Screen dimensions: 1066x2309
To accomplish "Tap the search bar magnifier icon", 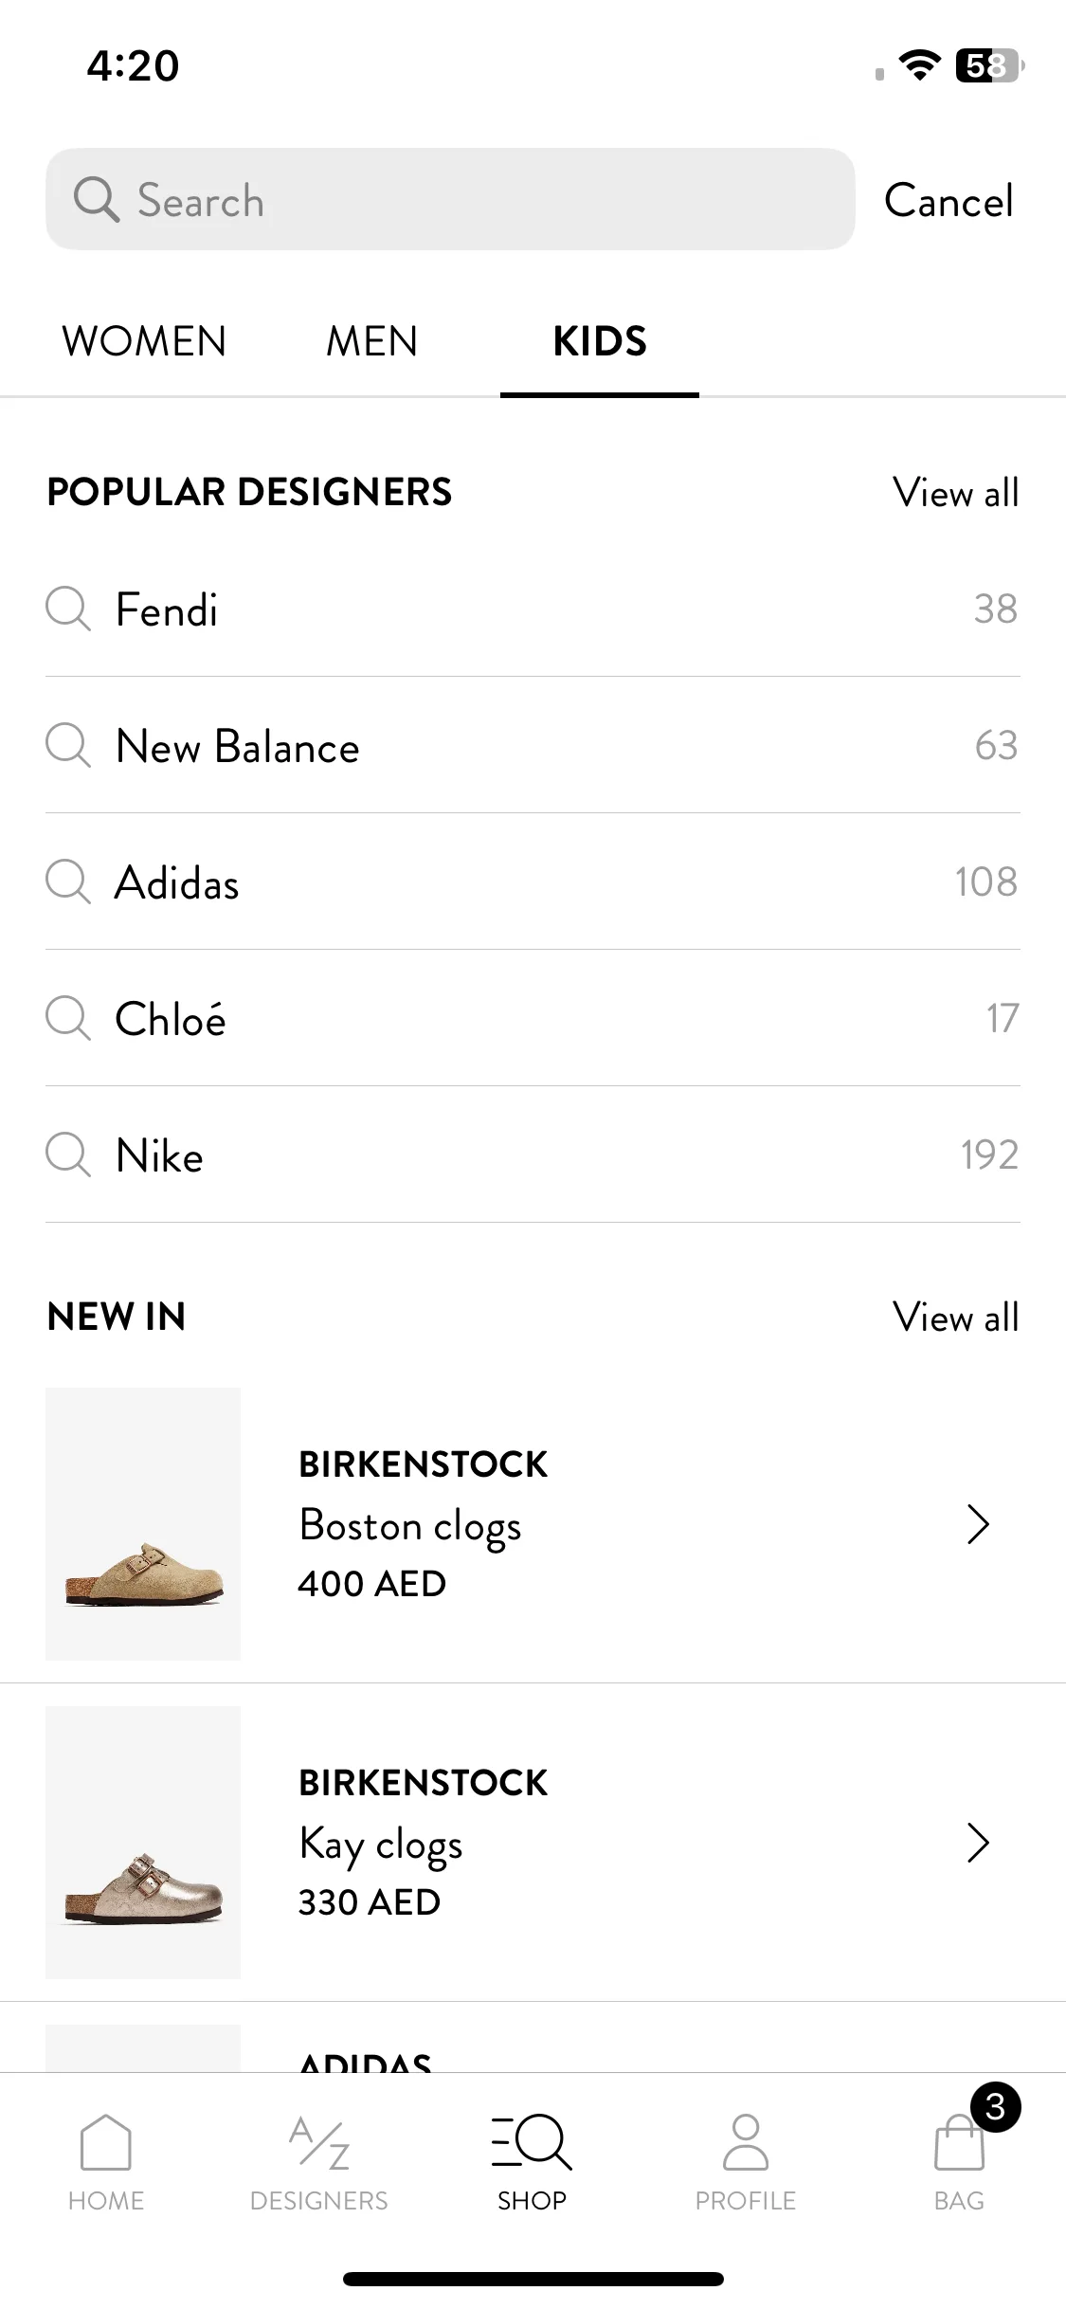I will click(x=97, y=200).
